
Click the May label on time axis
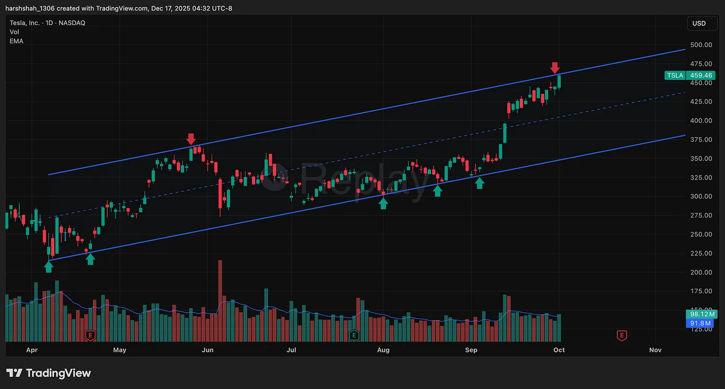120,350
